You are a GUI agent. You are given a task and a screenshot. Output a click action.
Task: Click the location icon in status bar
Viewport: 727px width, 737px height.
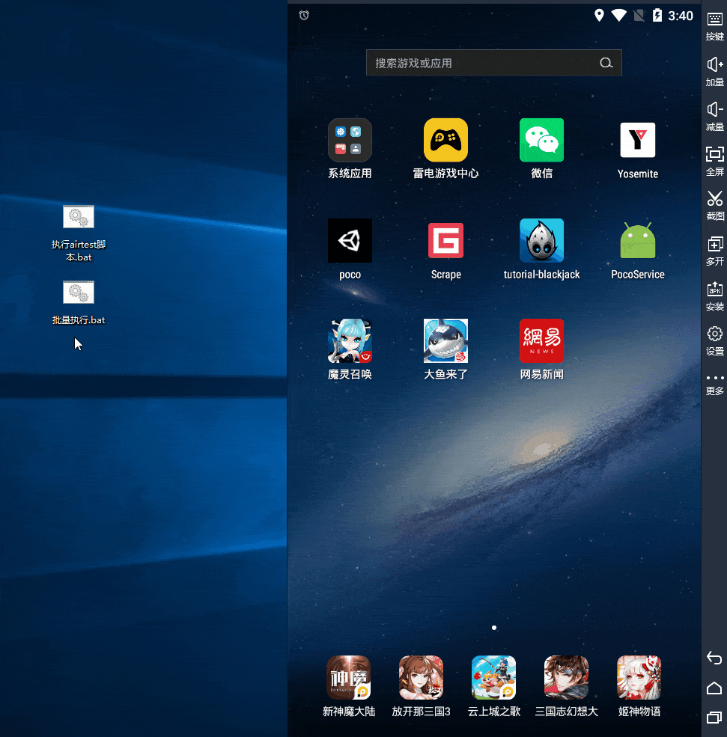tap(599, 15)
